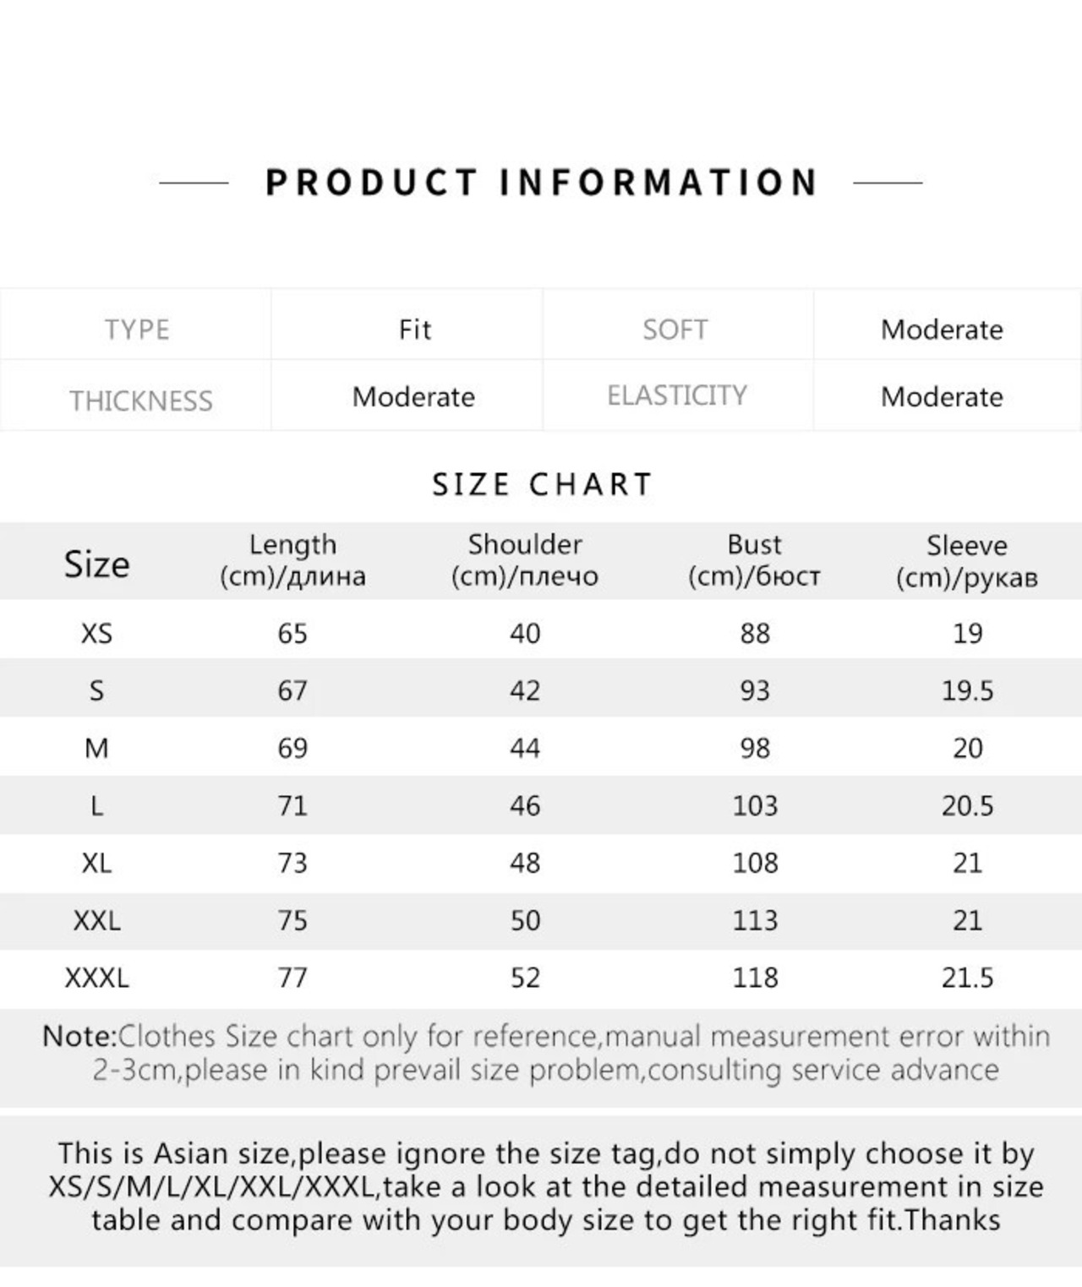Image resolution: width=1082 pixels, height=1287 pixels.
Task: Click the bust value 103 for size L
Action: [754, 805]
